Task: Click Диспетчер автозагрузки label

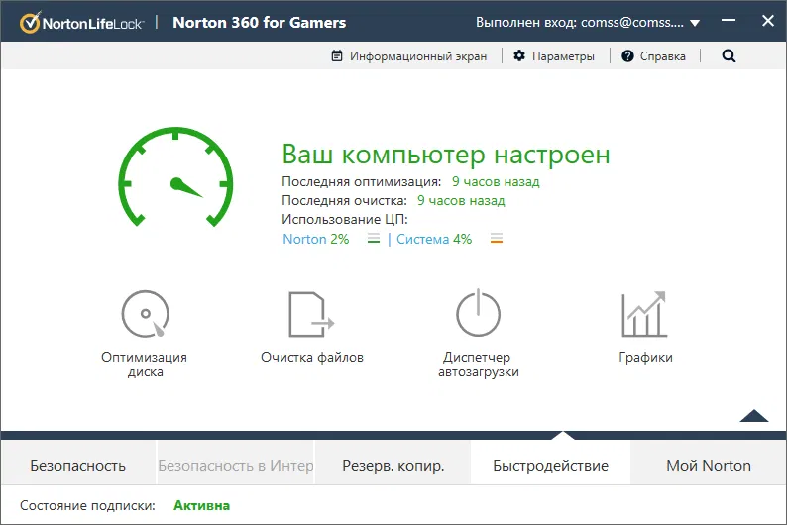Action: 479,365
